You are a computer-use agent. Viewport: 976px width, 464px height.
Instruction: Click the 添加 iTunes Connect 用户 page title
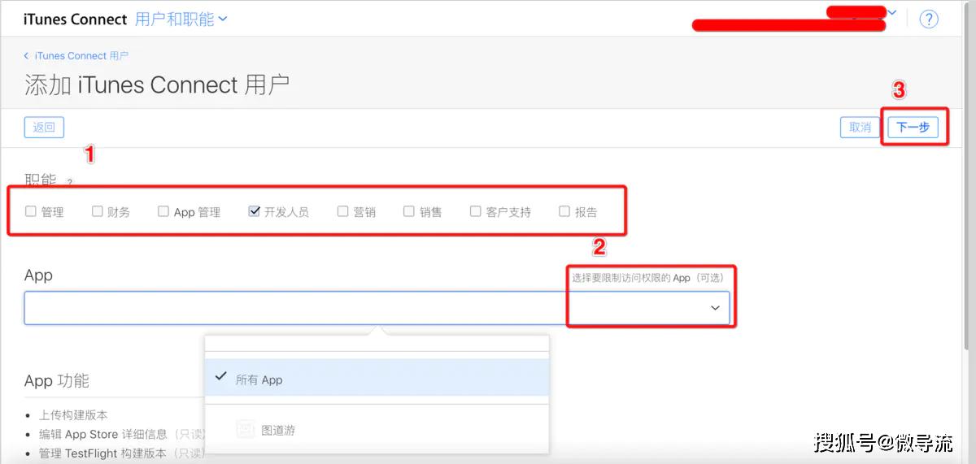(x=157, y=85)
